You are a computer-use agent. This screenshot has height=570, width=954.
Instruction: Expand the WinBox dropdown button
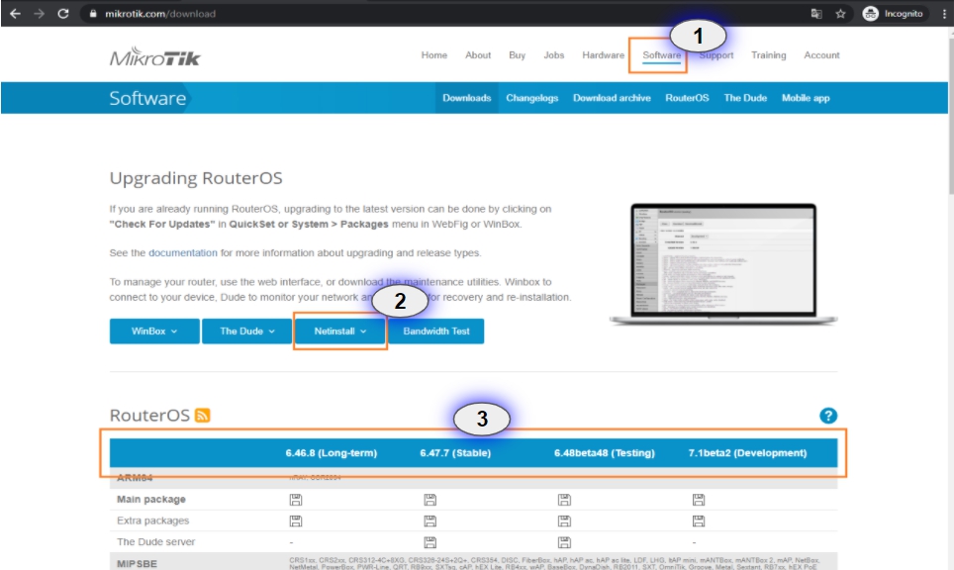(154, 331)
